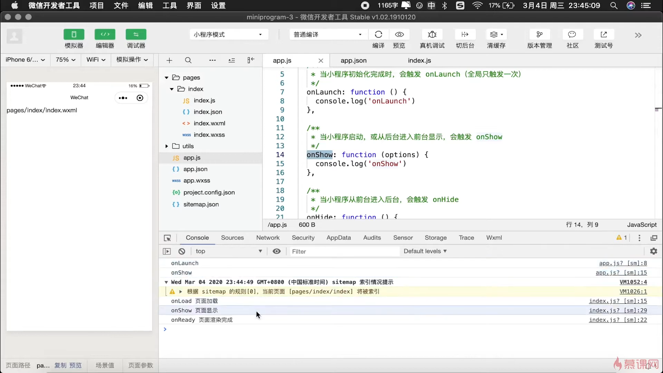
Task: Click the copy page path link
Action: (60, 365)
